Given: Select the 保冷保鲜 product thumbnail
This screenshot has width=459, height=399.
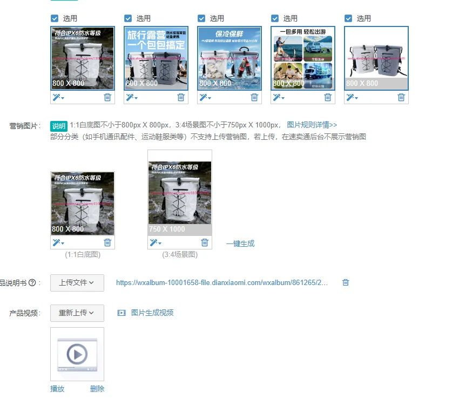Looking at the screenshot, I should coord(230,58).
